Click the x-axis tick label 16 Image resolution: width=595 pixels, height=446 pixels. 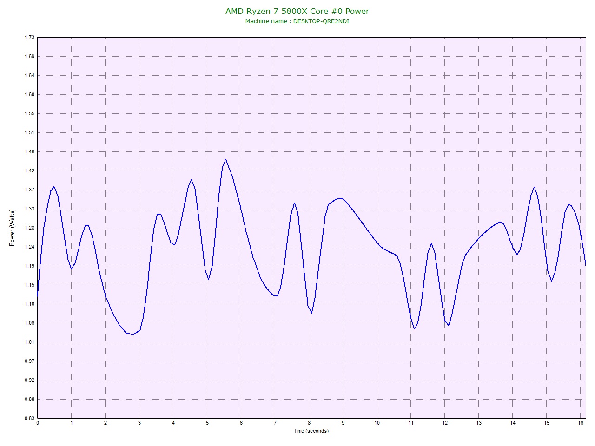click(x=581, y=423)
